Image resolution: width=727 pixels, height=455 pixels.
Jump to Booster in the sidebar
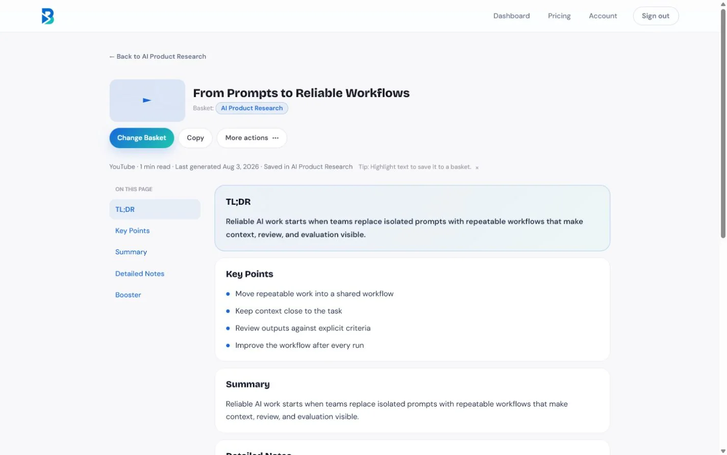(128, 295)
